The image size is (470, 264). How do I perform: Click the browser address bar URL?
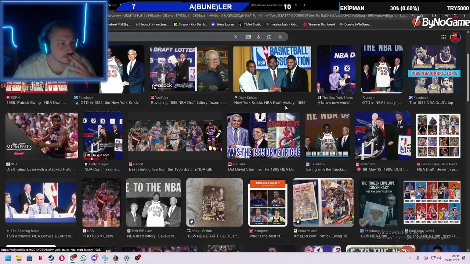(257, 16)
